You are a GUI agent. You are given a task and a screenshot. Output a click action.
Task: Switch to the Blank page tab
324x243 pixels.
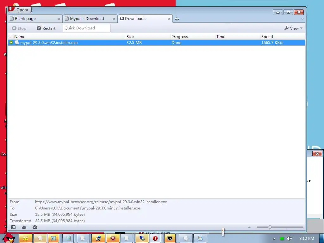pos(35,19)
